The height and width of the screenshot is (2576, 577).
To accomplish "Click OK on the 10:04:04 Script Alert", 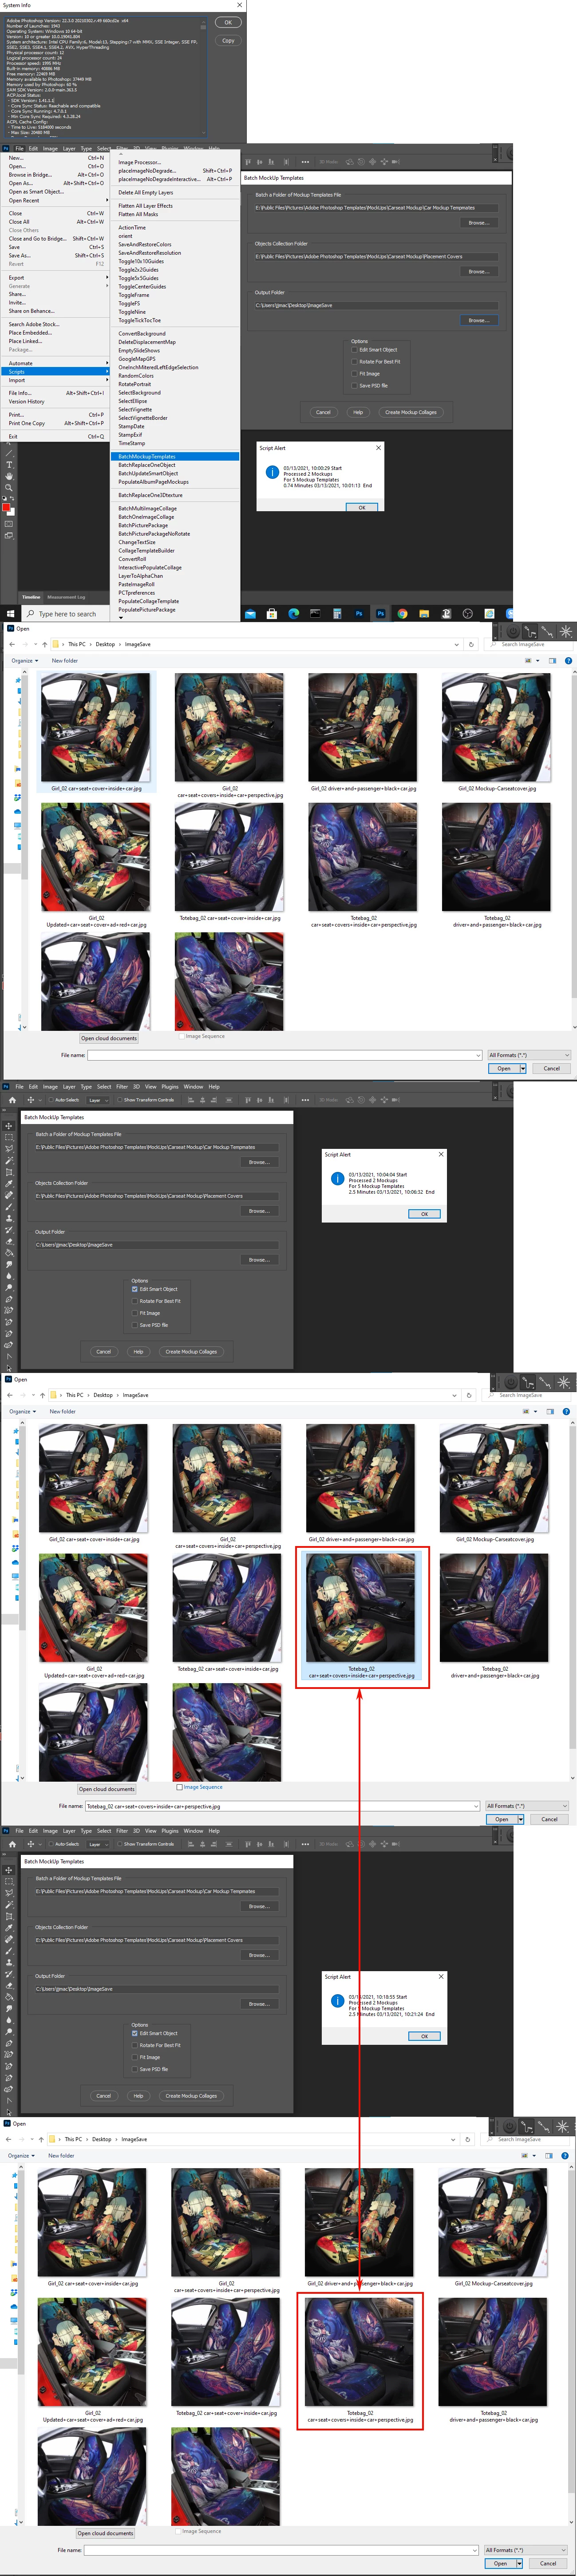I will click(424, 1214).
